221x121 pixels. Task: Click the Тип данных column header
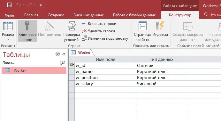[x=161, y=60]
